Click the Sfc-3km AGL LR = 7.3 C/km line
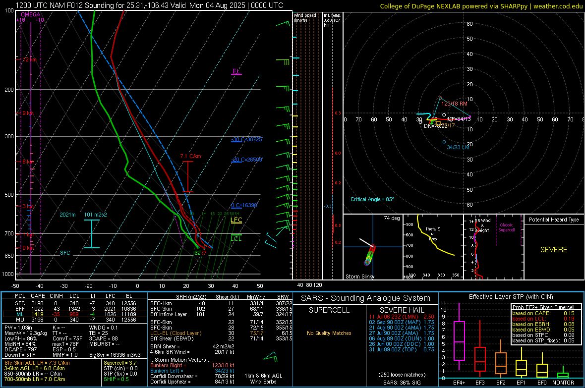 tap(37, 363)
